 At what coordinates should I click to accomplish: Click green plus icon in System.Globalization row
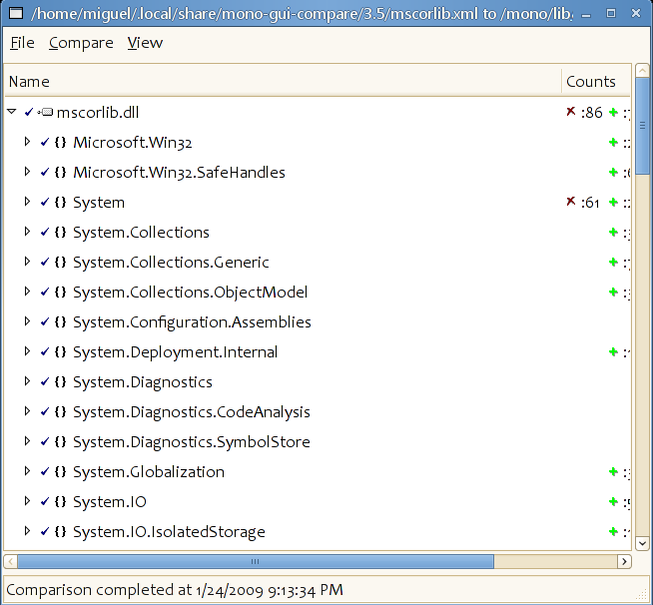pyautogui.click(x=613, y=472)
